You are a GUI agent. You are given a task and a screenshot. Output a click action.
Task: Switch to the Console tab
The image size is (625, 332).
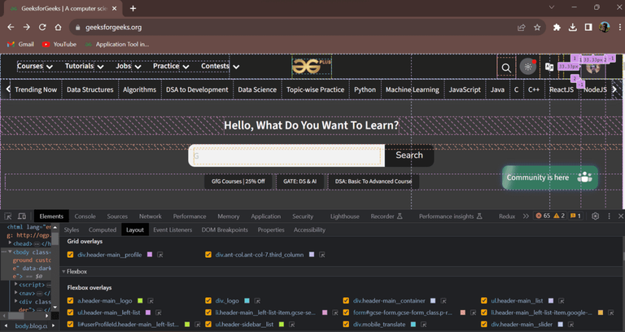85,216
